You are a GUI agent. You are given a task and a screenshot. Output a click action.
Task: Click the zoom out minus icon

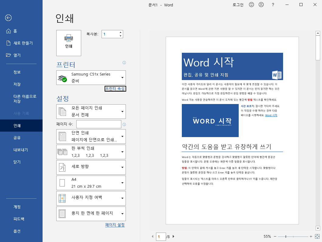275,237
